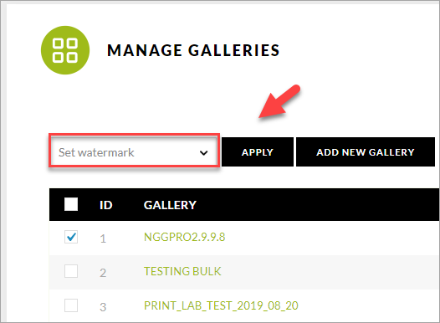Click the Manage Galleries page heading
The width and height of the screenshot is (440, 323).
[x=193, y=50]
